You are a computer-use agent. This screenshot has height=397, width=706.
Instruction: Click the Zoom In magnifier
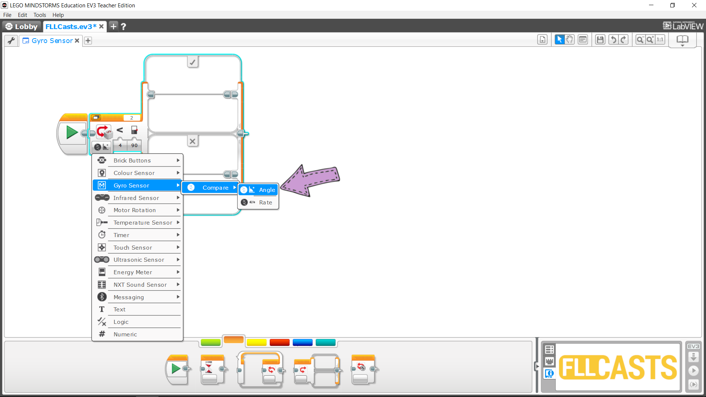coord(650,40)
